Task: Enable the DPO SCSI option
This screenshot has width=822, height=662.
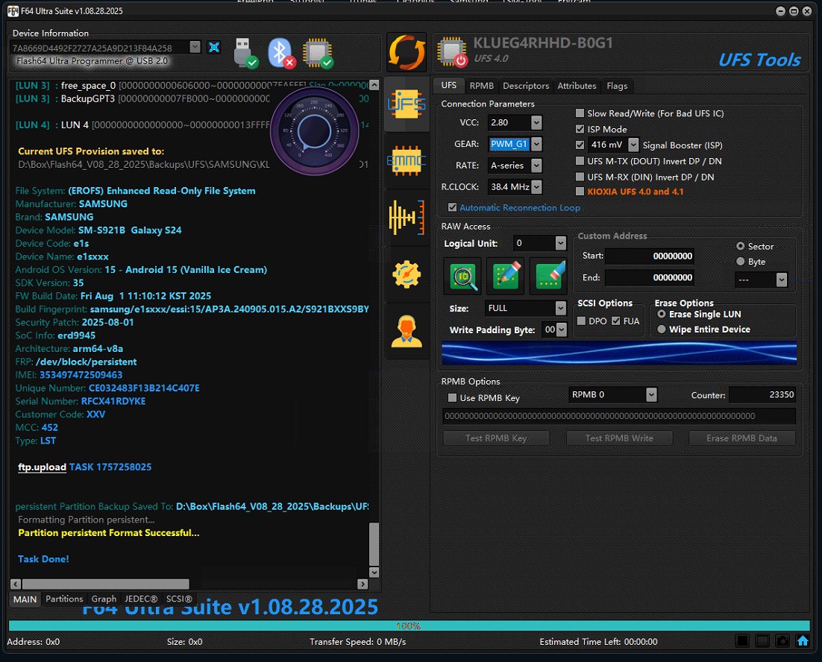Action: [x=581, y=321]
